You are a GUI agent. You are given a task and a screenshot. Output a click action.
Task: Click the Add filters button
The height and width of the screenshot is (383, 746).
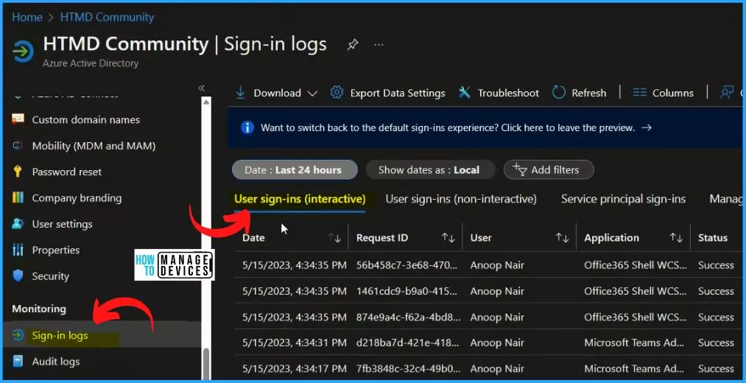(x=549, y=170)
